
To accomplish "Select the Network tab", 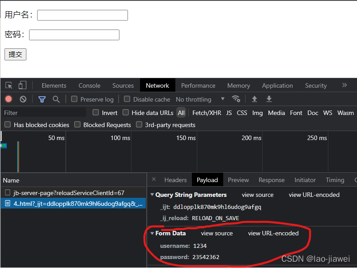I will [157, 85].
